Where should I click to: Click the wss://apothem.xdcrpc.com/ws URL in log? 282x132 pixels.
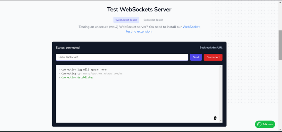103,74
